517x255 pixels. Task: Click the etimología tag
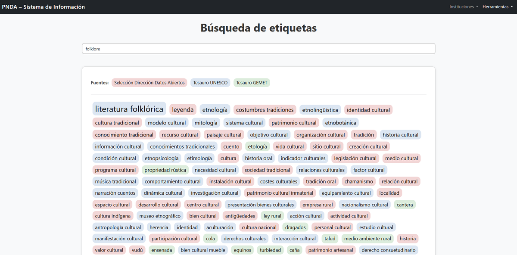(199, 158)
